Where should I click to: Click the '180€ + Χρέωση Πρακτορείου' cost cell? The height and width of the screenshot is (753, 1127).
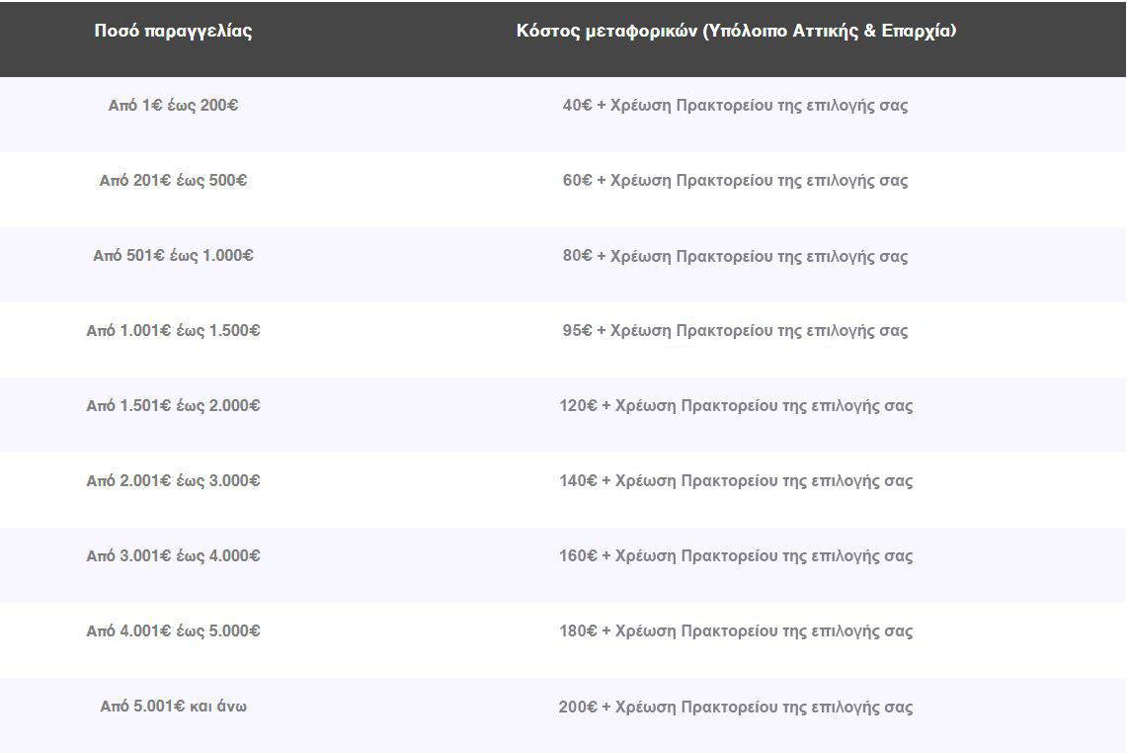click(x=736, y=631)
